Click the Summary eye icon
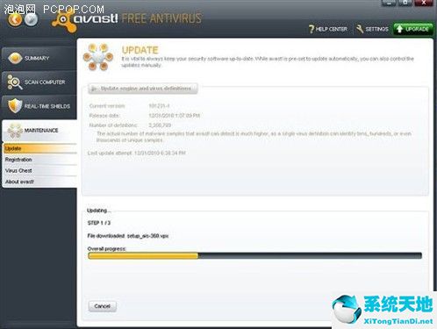The width and height of the screenshot is (437, 329). (x=15, y=58)
